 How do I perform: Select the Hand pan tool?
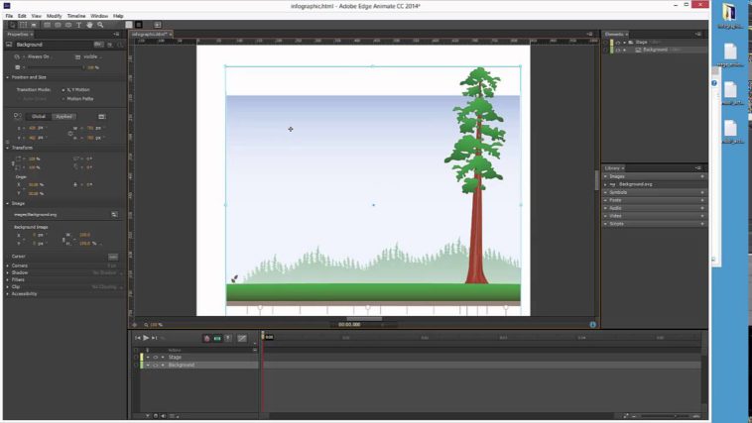click(89, 25)
